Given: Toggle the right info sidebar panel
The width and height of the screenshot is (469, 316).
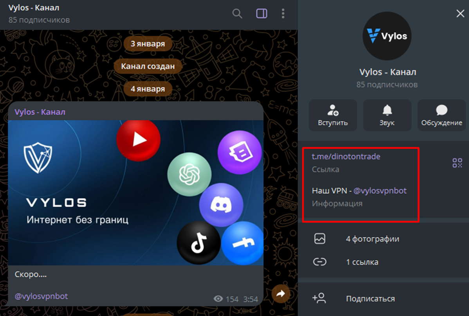Looking at the screenshot, I should pyautogui.click(x=262, y=14).
